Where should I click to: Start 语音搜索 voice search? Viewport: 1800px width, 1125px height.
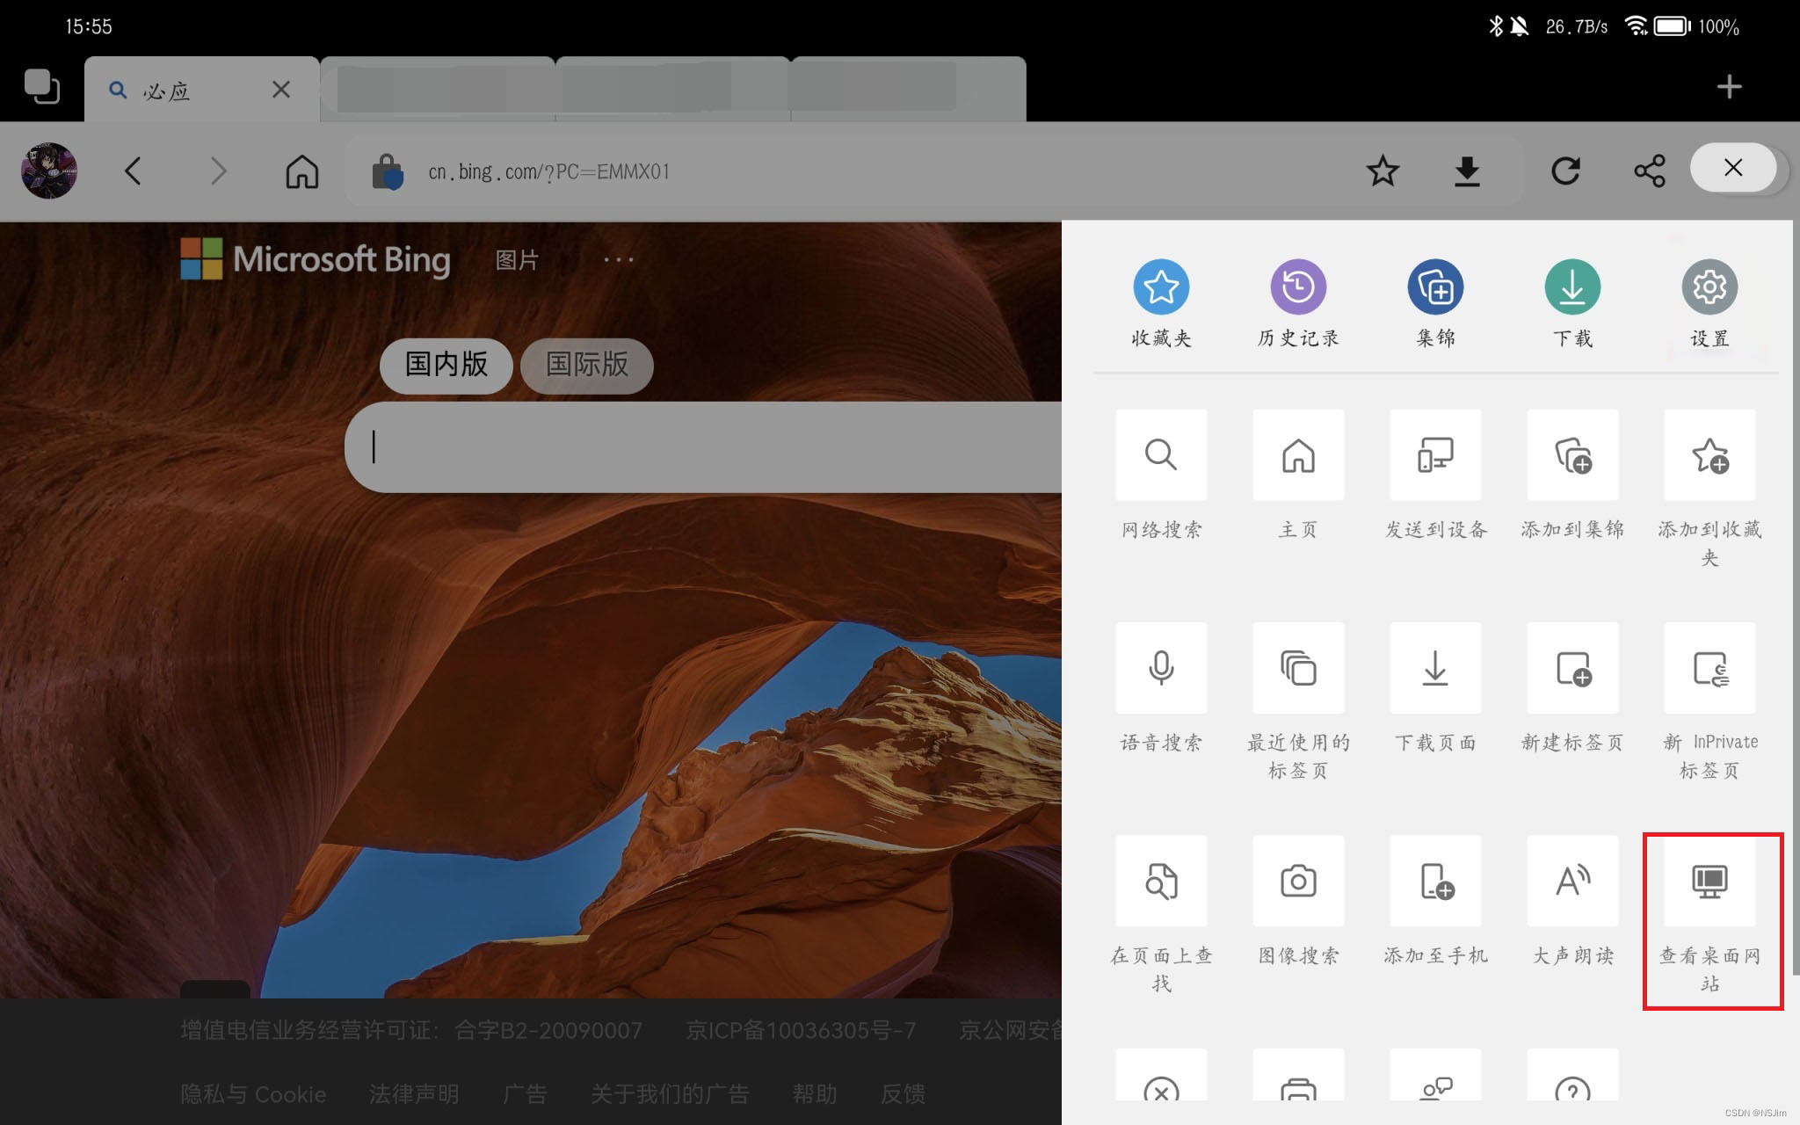[1160, 668]
